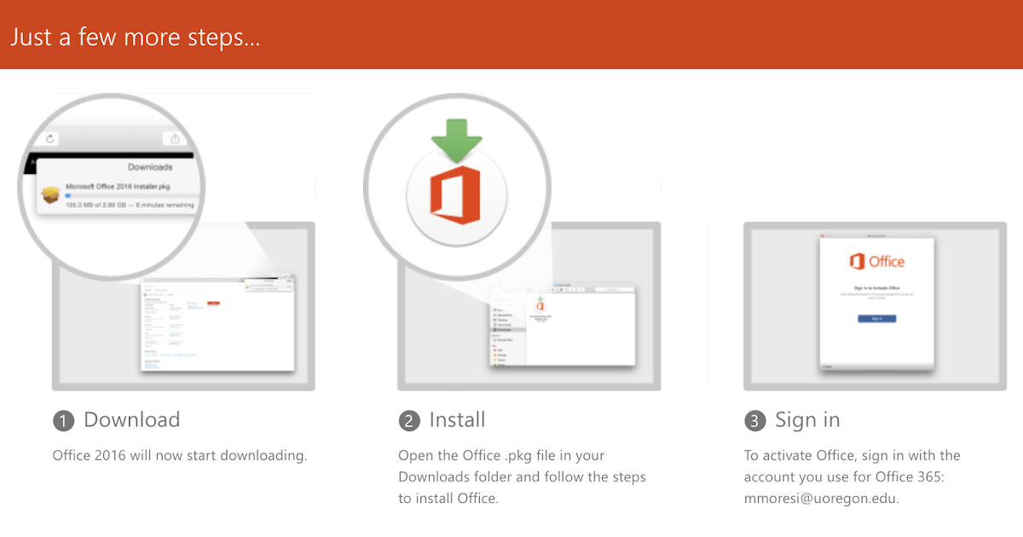
Task: Click the Back link in the sign-in window
Action: 826,367
